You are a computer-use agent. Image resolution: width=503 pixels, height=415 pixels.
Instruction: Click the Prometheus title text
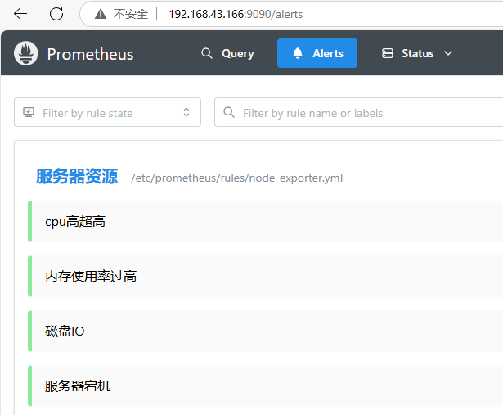pyautogui.click(x=90, y=54)
